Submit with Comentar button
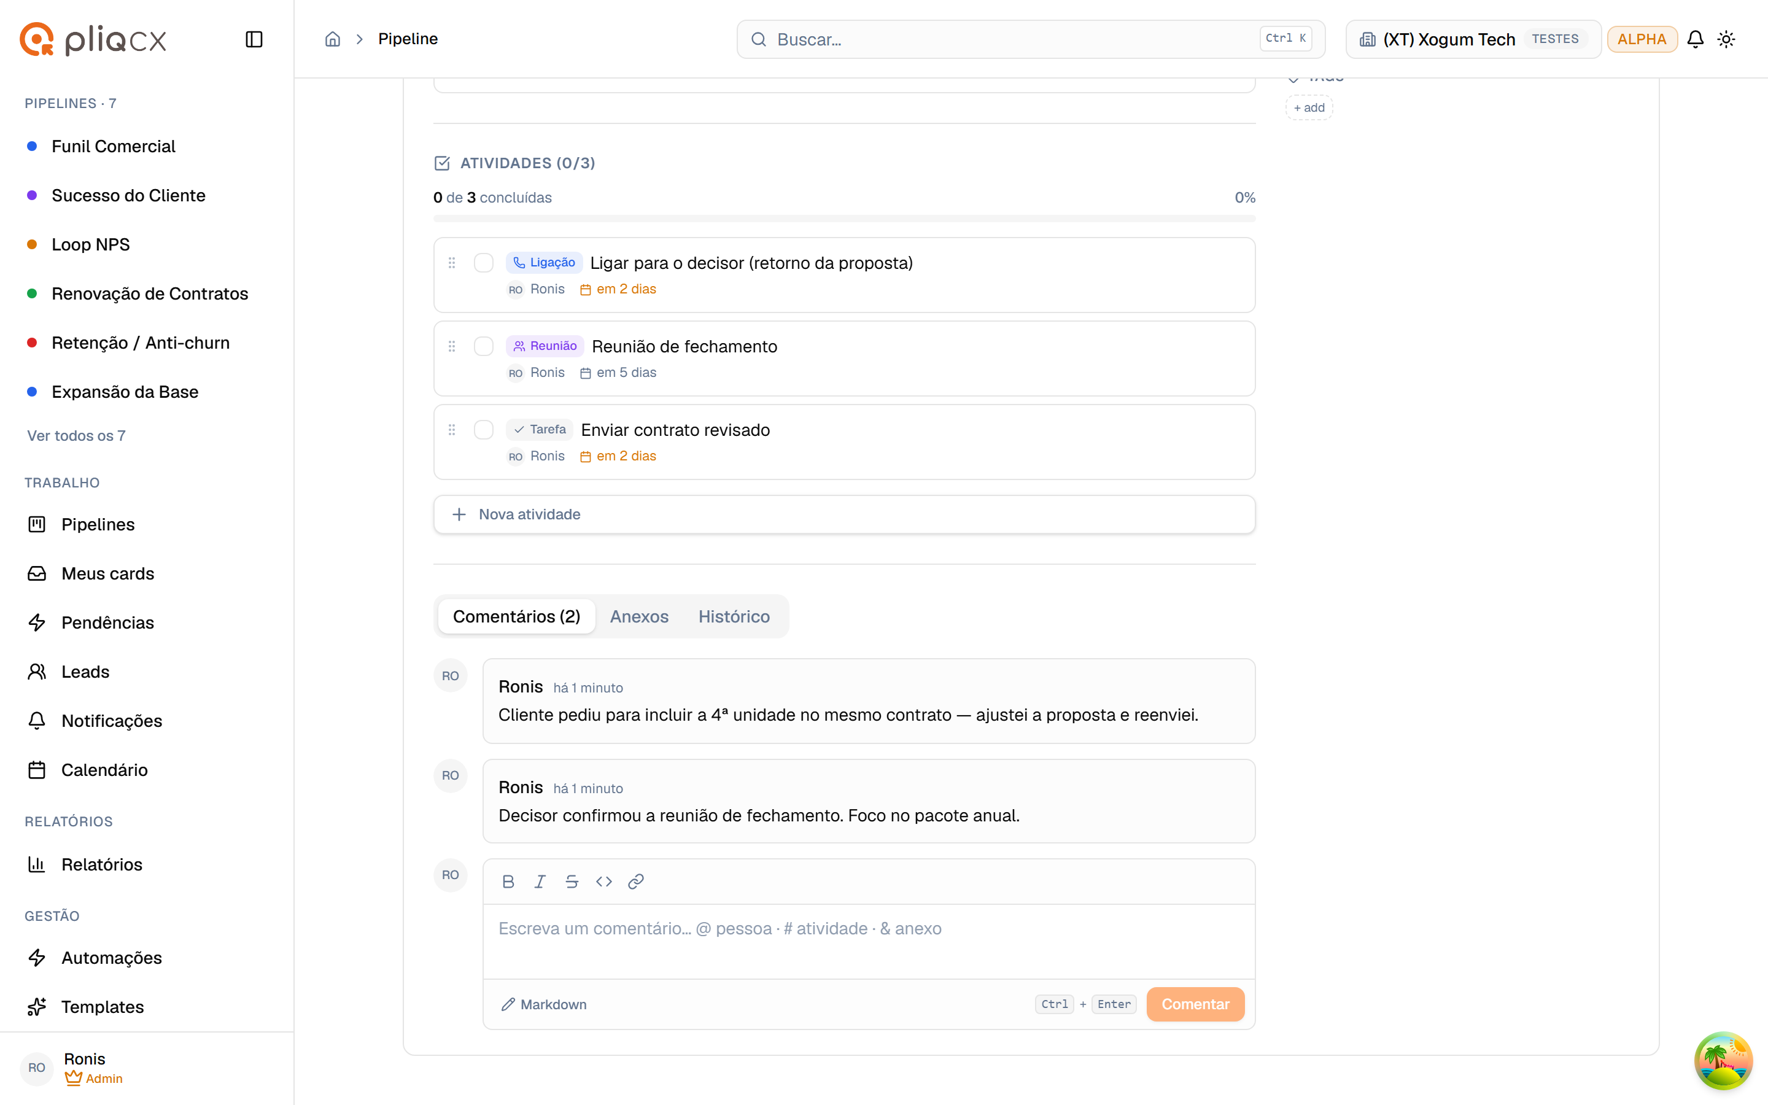This screenshot has width=1768, height=1105. pos(1195,1004)
